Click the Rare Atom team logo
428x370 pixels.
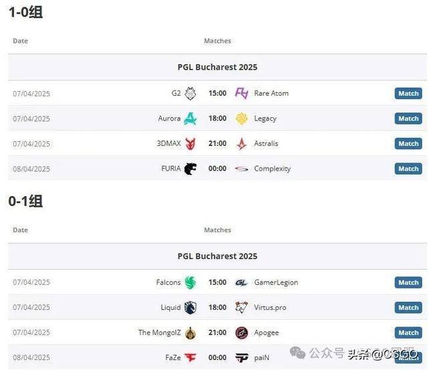click(241, 94)
